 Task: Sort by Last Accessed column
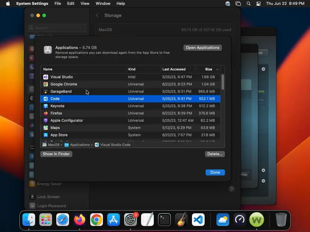click(x=174, y=69)
